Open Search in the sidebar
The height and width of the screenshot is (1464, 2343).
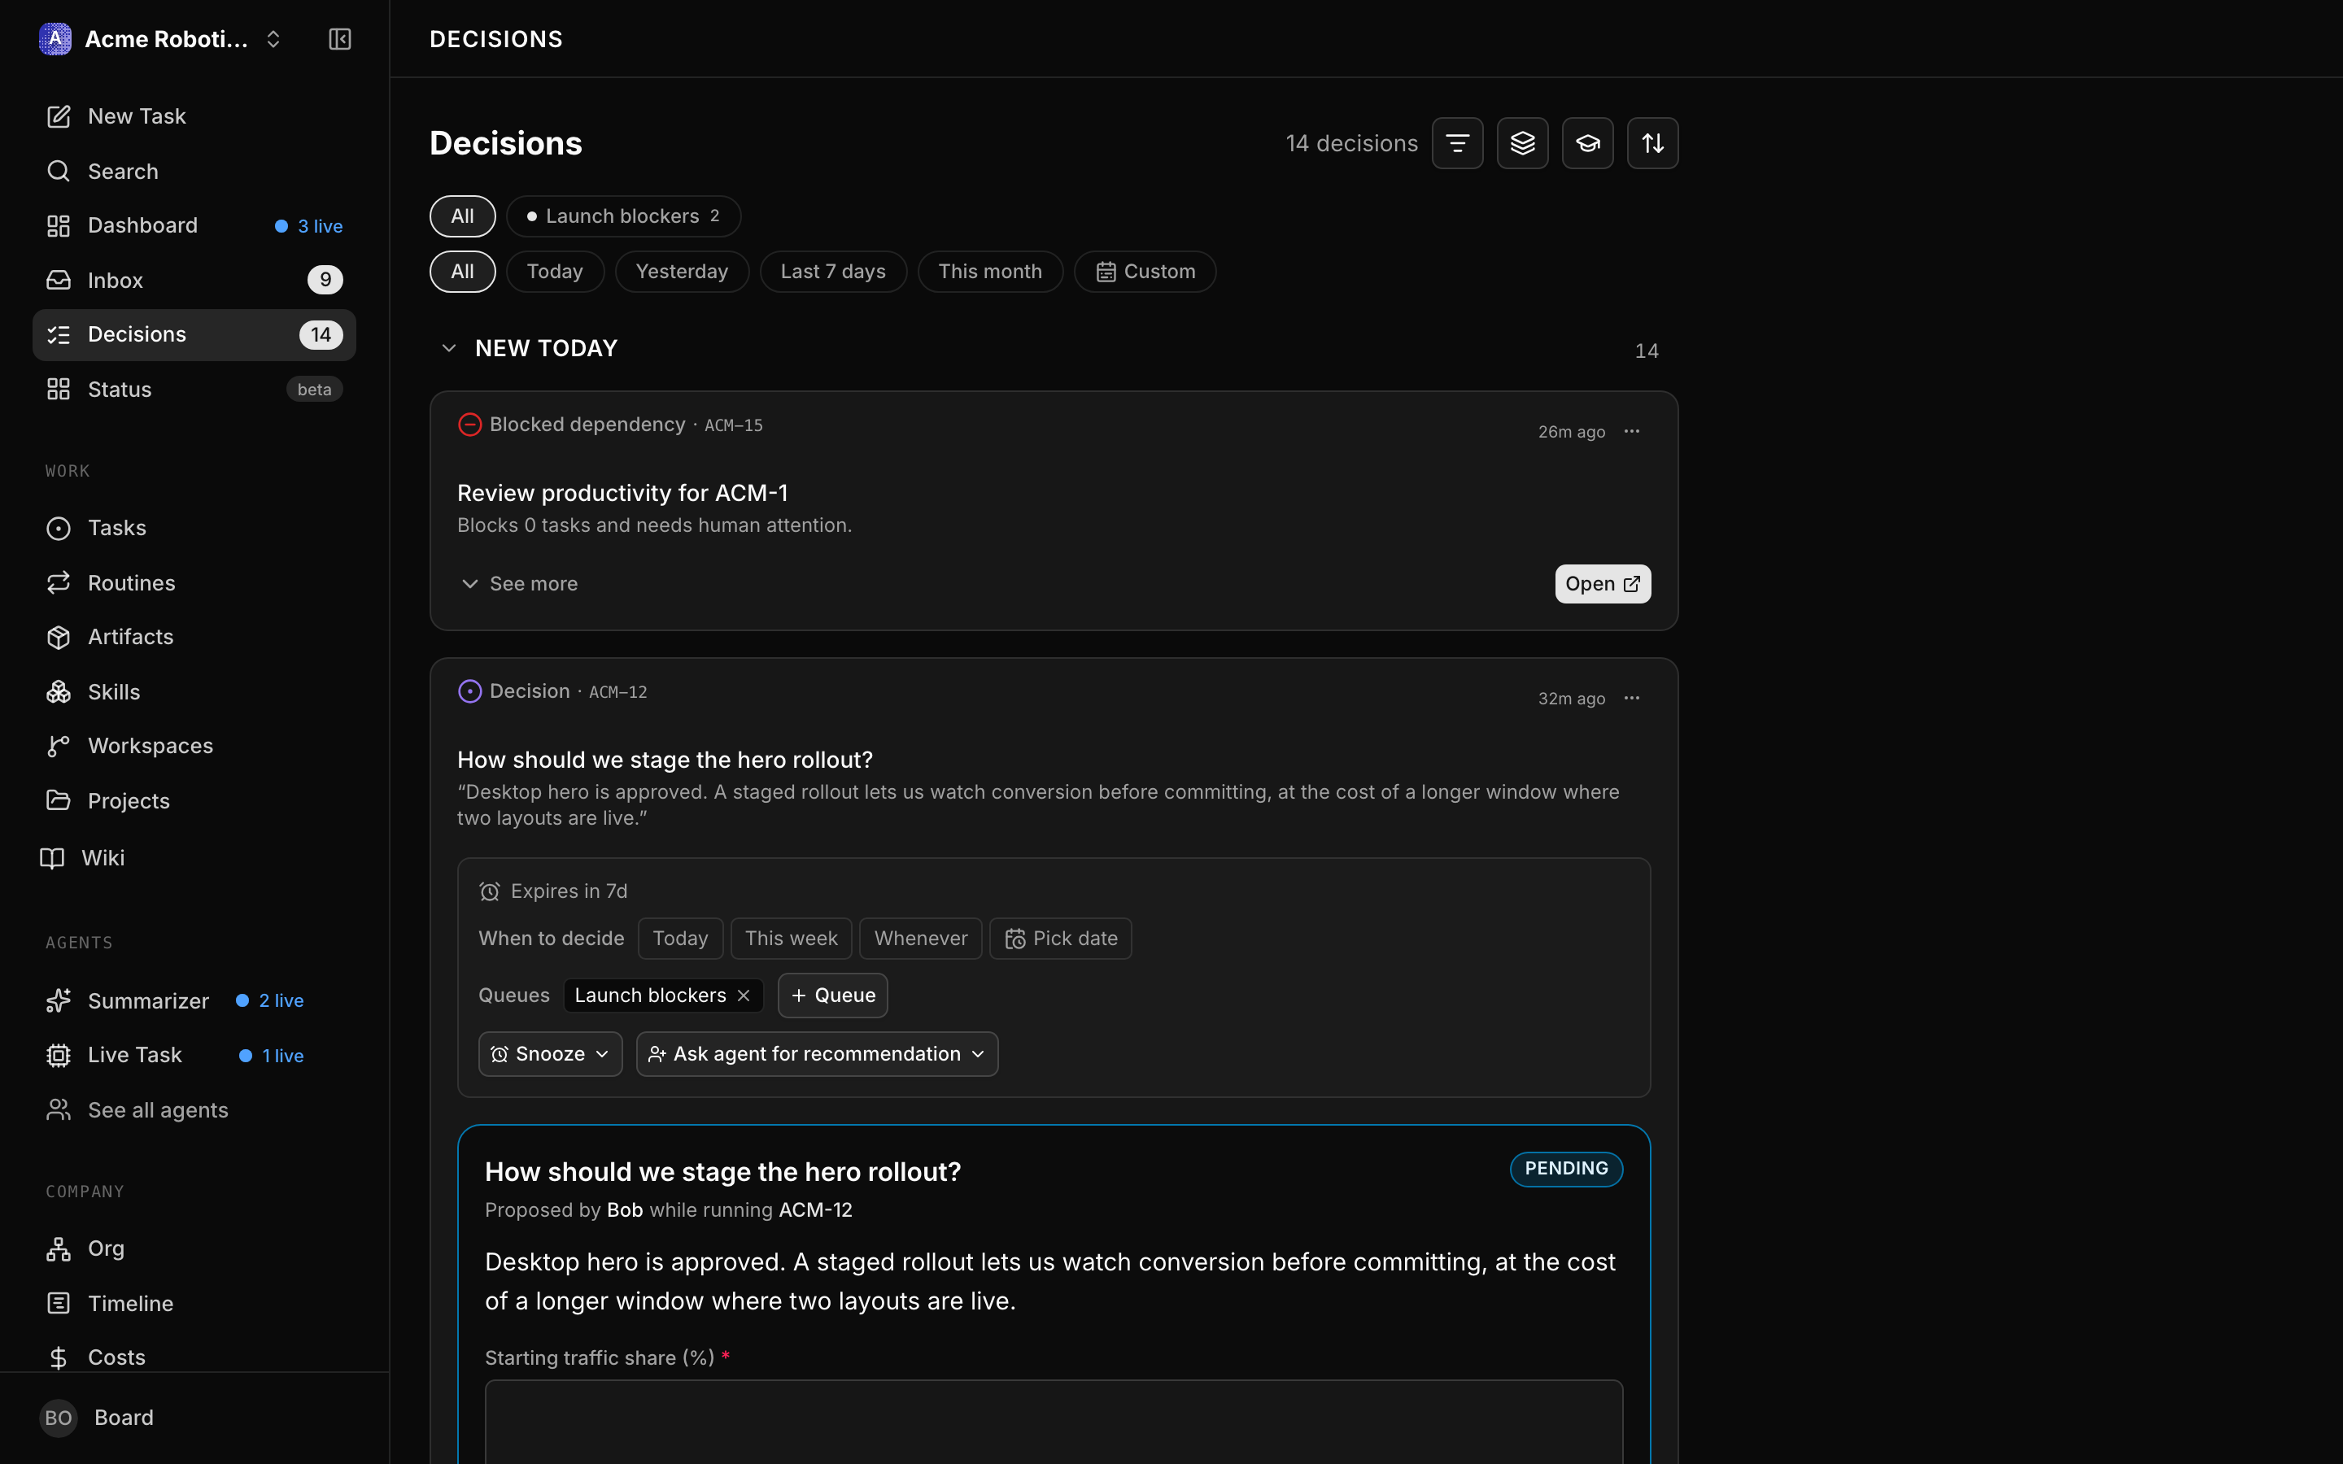(x=194, y=172)
